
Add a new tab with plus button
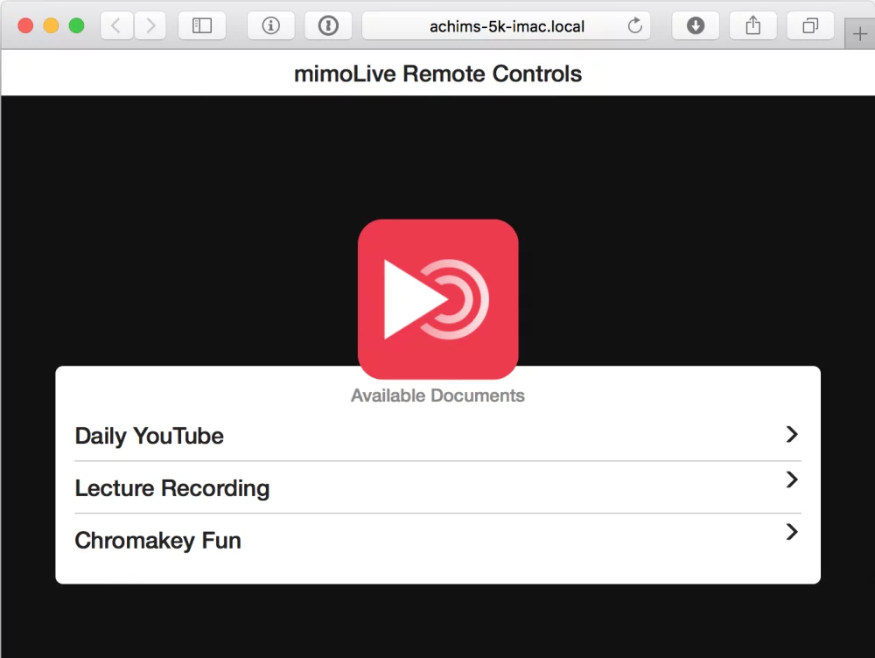pyautogui.click(x=860, y=34)
